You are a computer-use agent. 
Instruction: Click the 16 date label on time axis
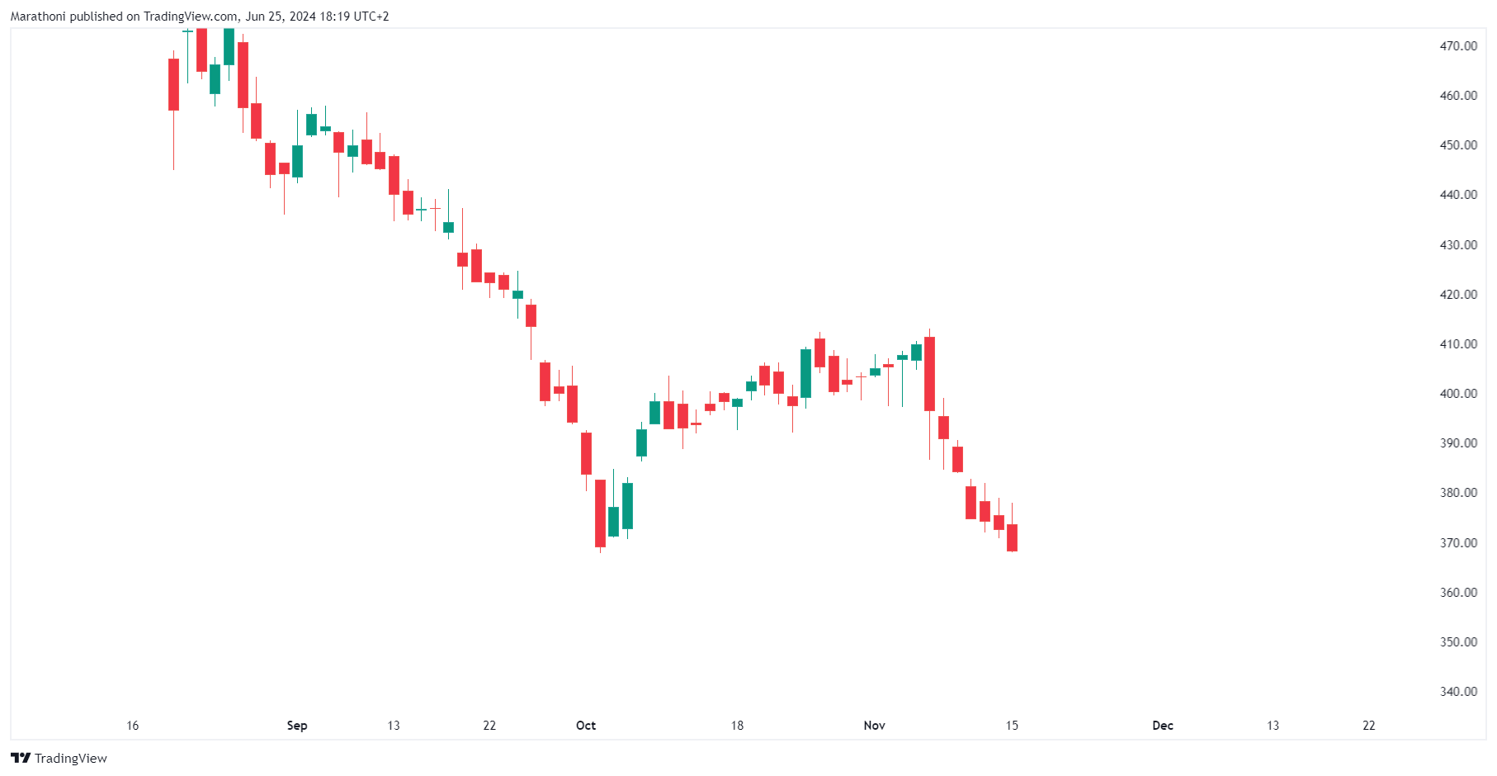[x=133, y=726]
